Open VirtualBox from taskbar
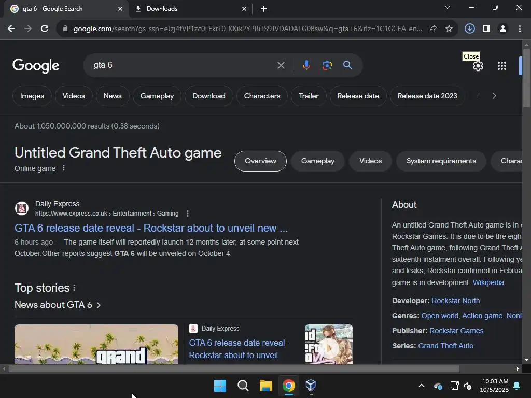Viewport: 531px width, 398px height. coord(311,385)
